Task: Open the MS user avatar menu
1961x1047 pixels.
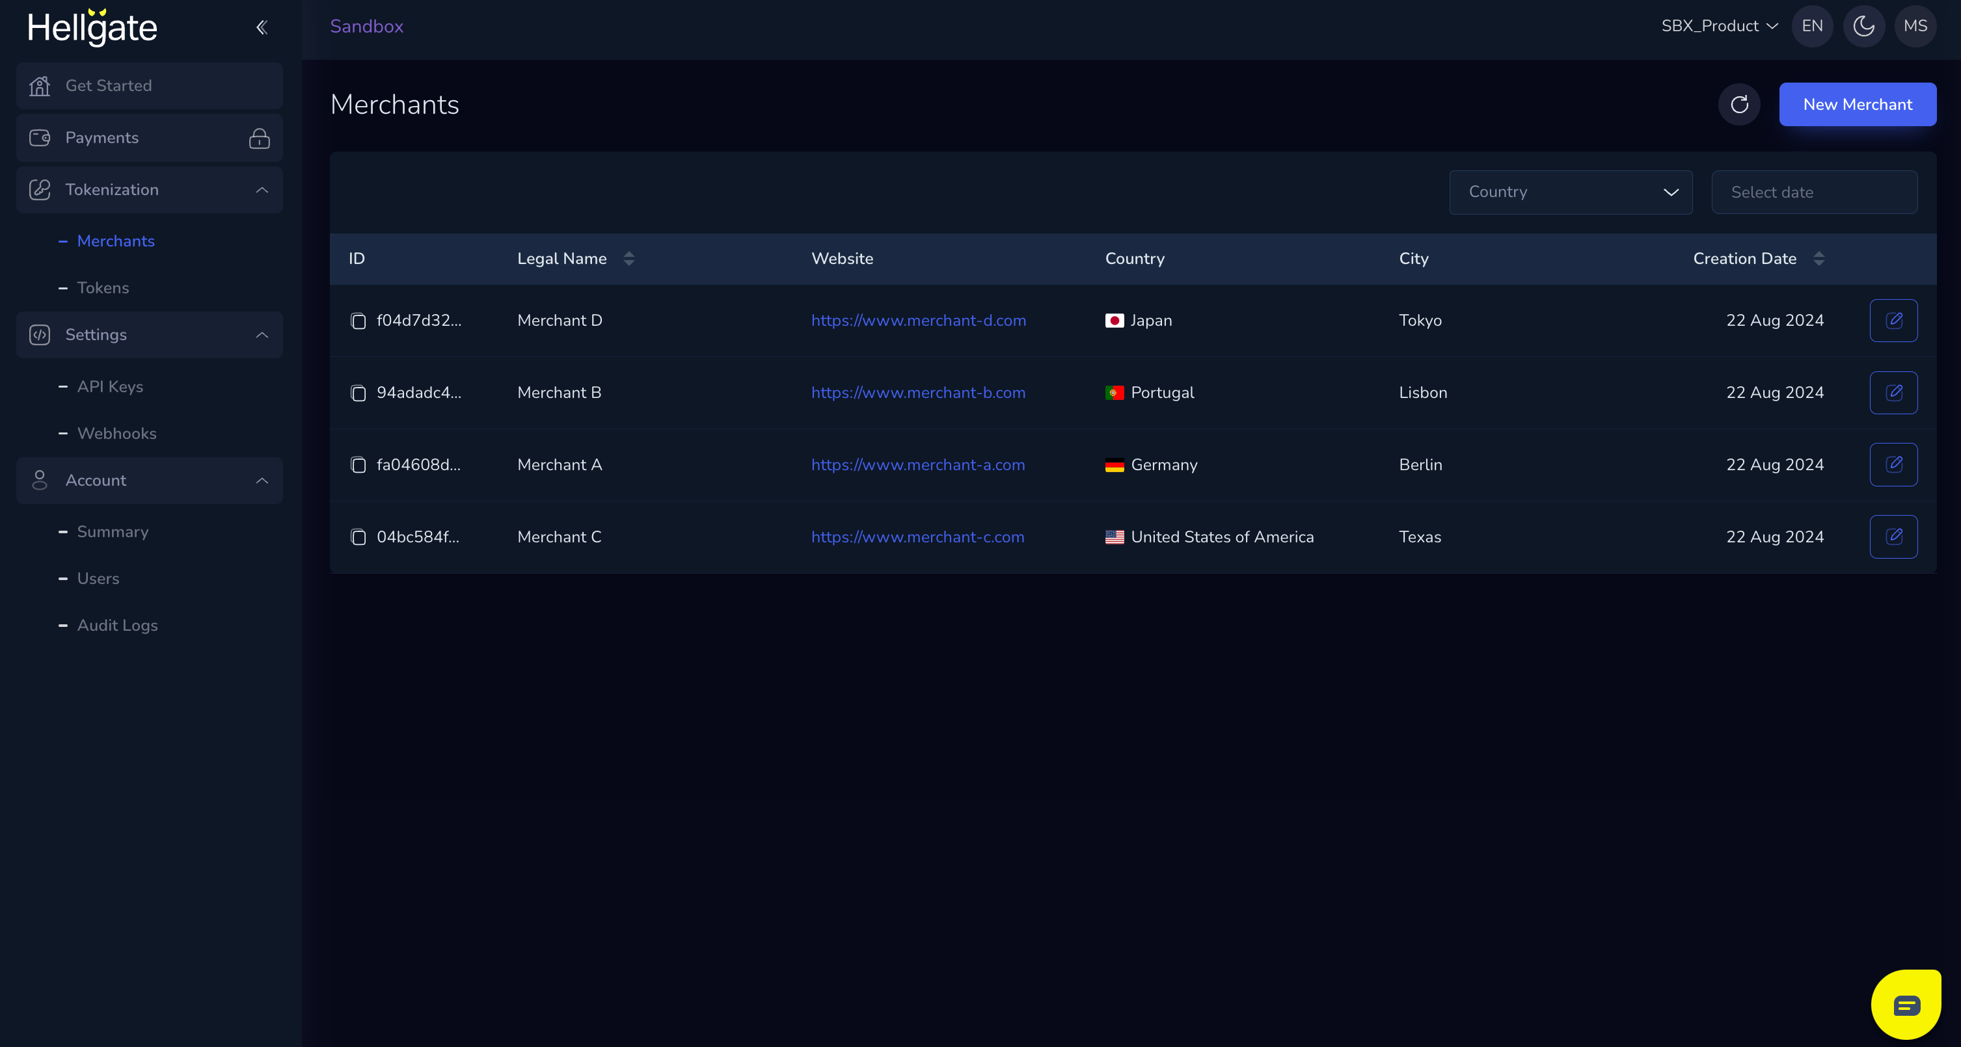Action: [1915, 27]
